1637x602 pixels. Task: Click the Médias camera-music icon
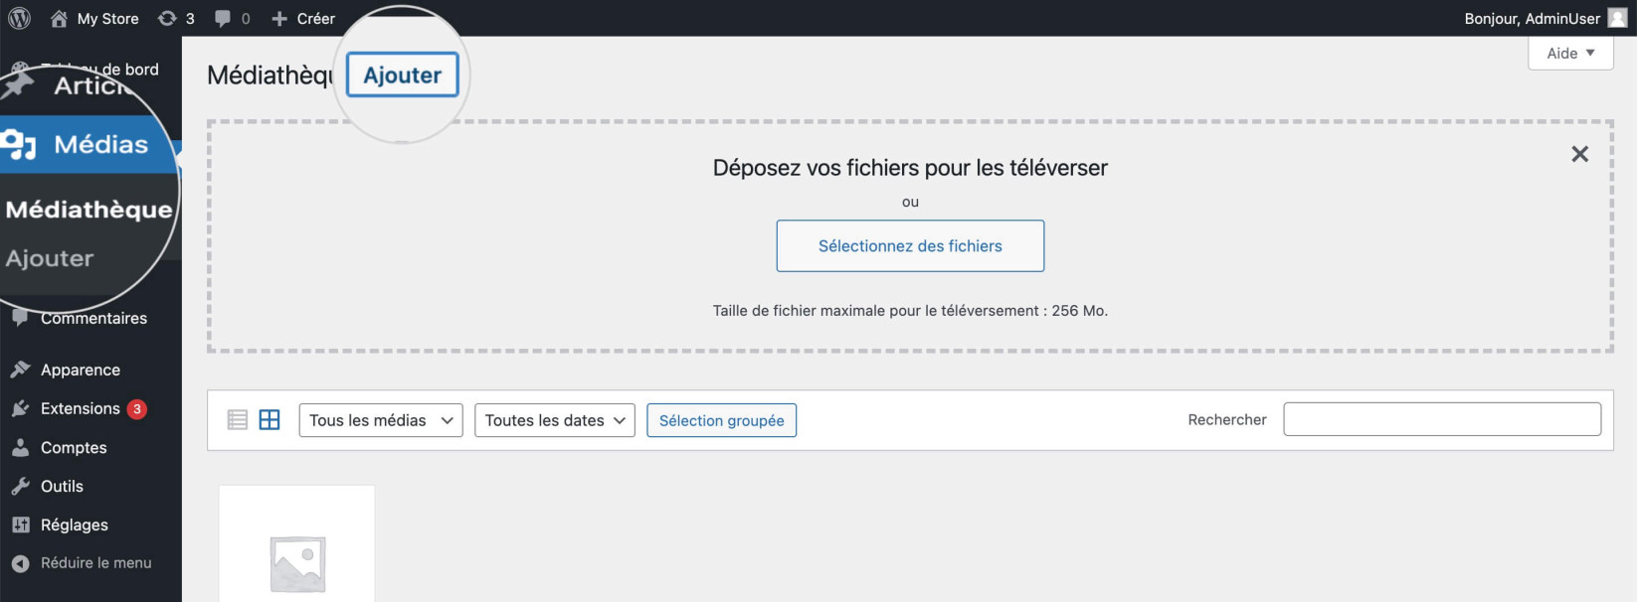(19, 144)
